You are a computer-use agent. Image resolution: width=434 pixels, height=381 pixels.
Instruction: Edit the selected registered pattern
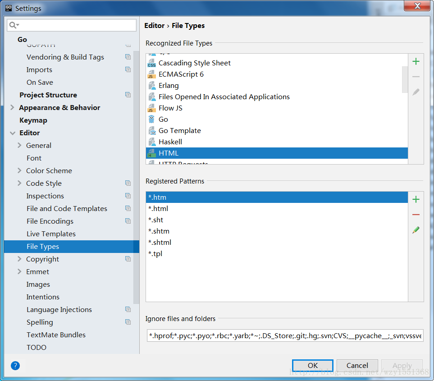tap(416, 230)
